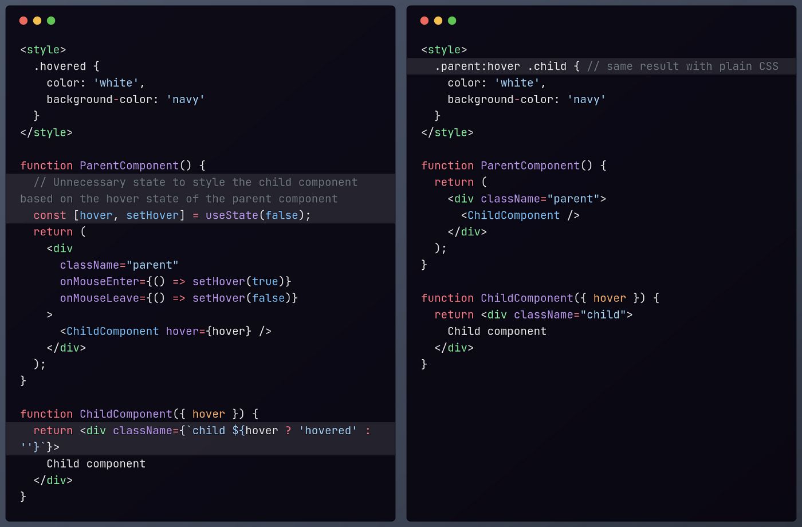Click the closing </style> tag in left panel

point(46,132)
